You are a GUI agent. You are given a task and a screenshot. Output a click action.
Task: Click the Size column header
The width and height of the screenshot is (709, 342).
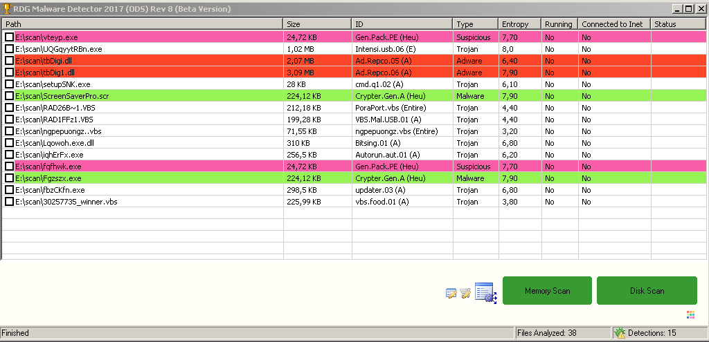[x=316, y=24]
